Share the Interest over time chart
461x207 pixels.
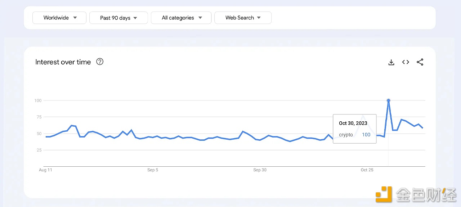420,62
